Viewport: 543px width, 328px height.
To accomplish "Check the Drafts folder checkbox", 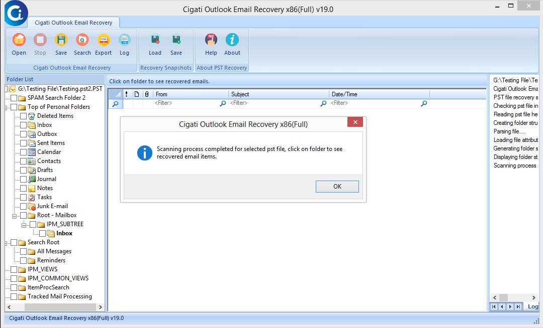I will pyautogui.click(x=23, y=170).
